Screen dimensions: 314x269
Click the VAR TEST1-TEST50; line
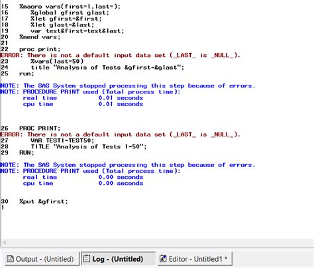click(48, 140)
